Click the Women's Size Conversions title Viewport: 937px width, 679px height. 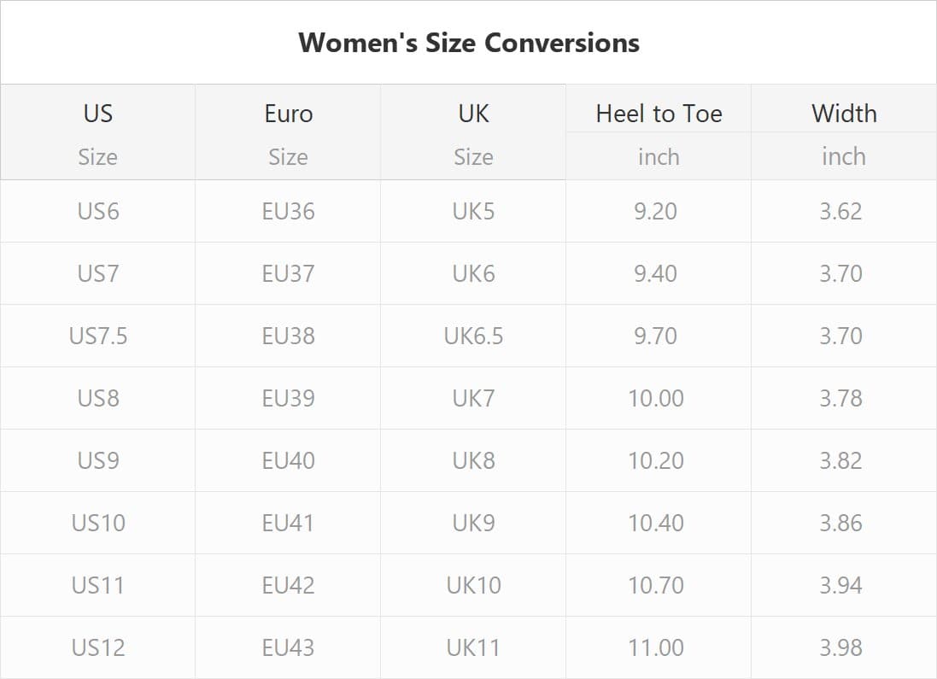(469, 43)
